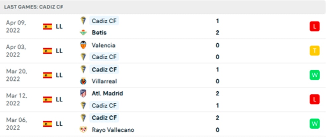Click the Valencia club crest icon
This screenshot has height=139, width=326.
[83, 45]
